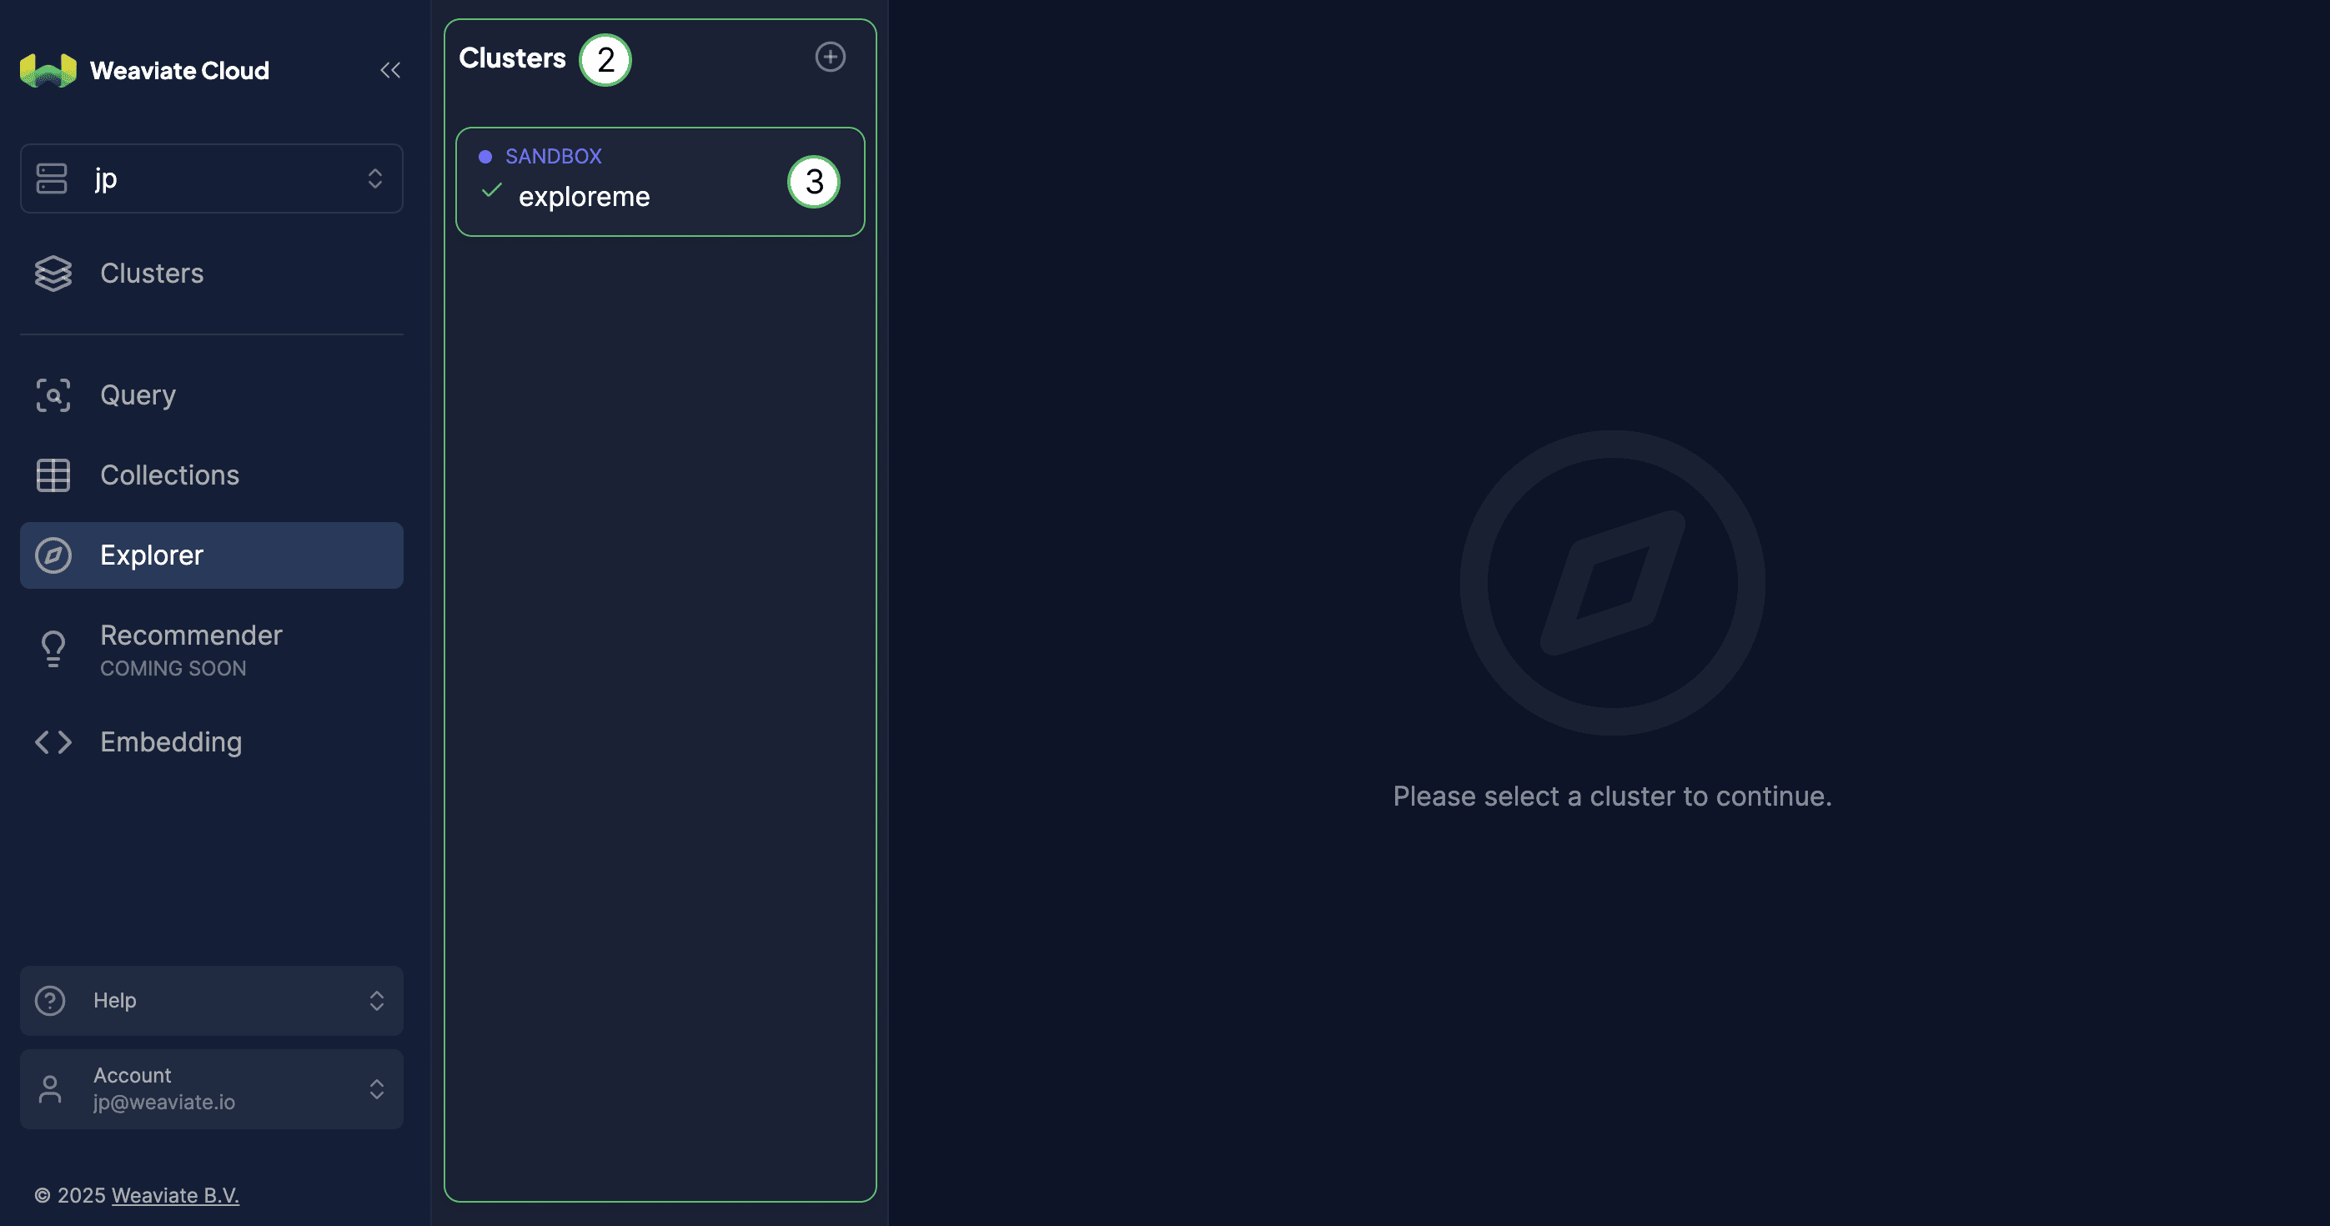Click the Explorer compass icon
2330x1226 pixels.
(53, 555)
